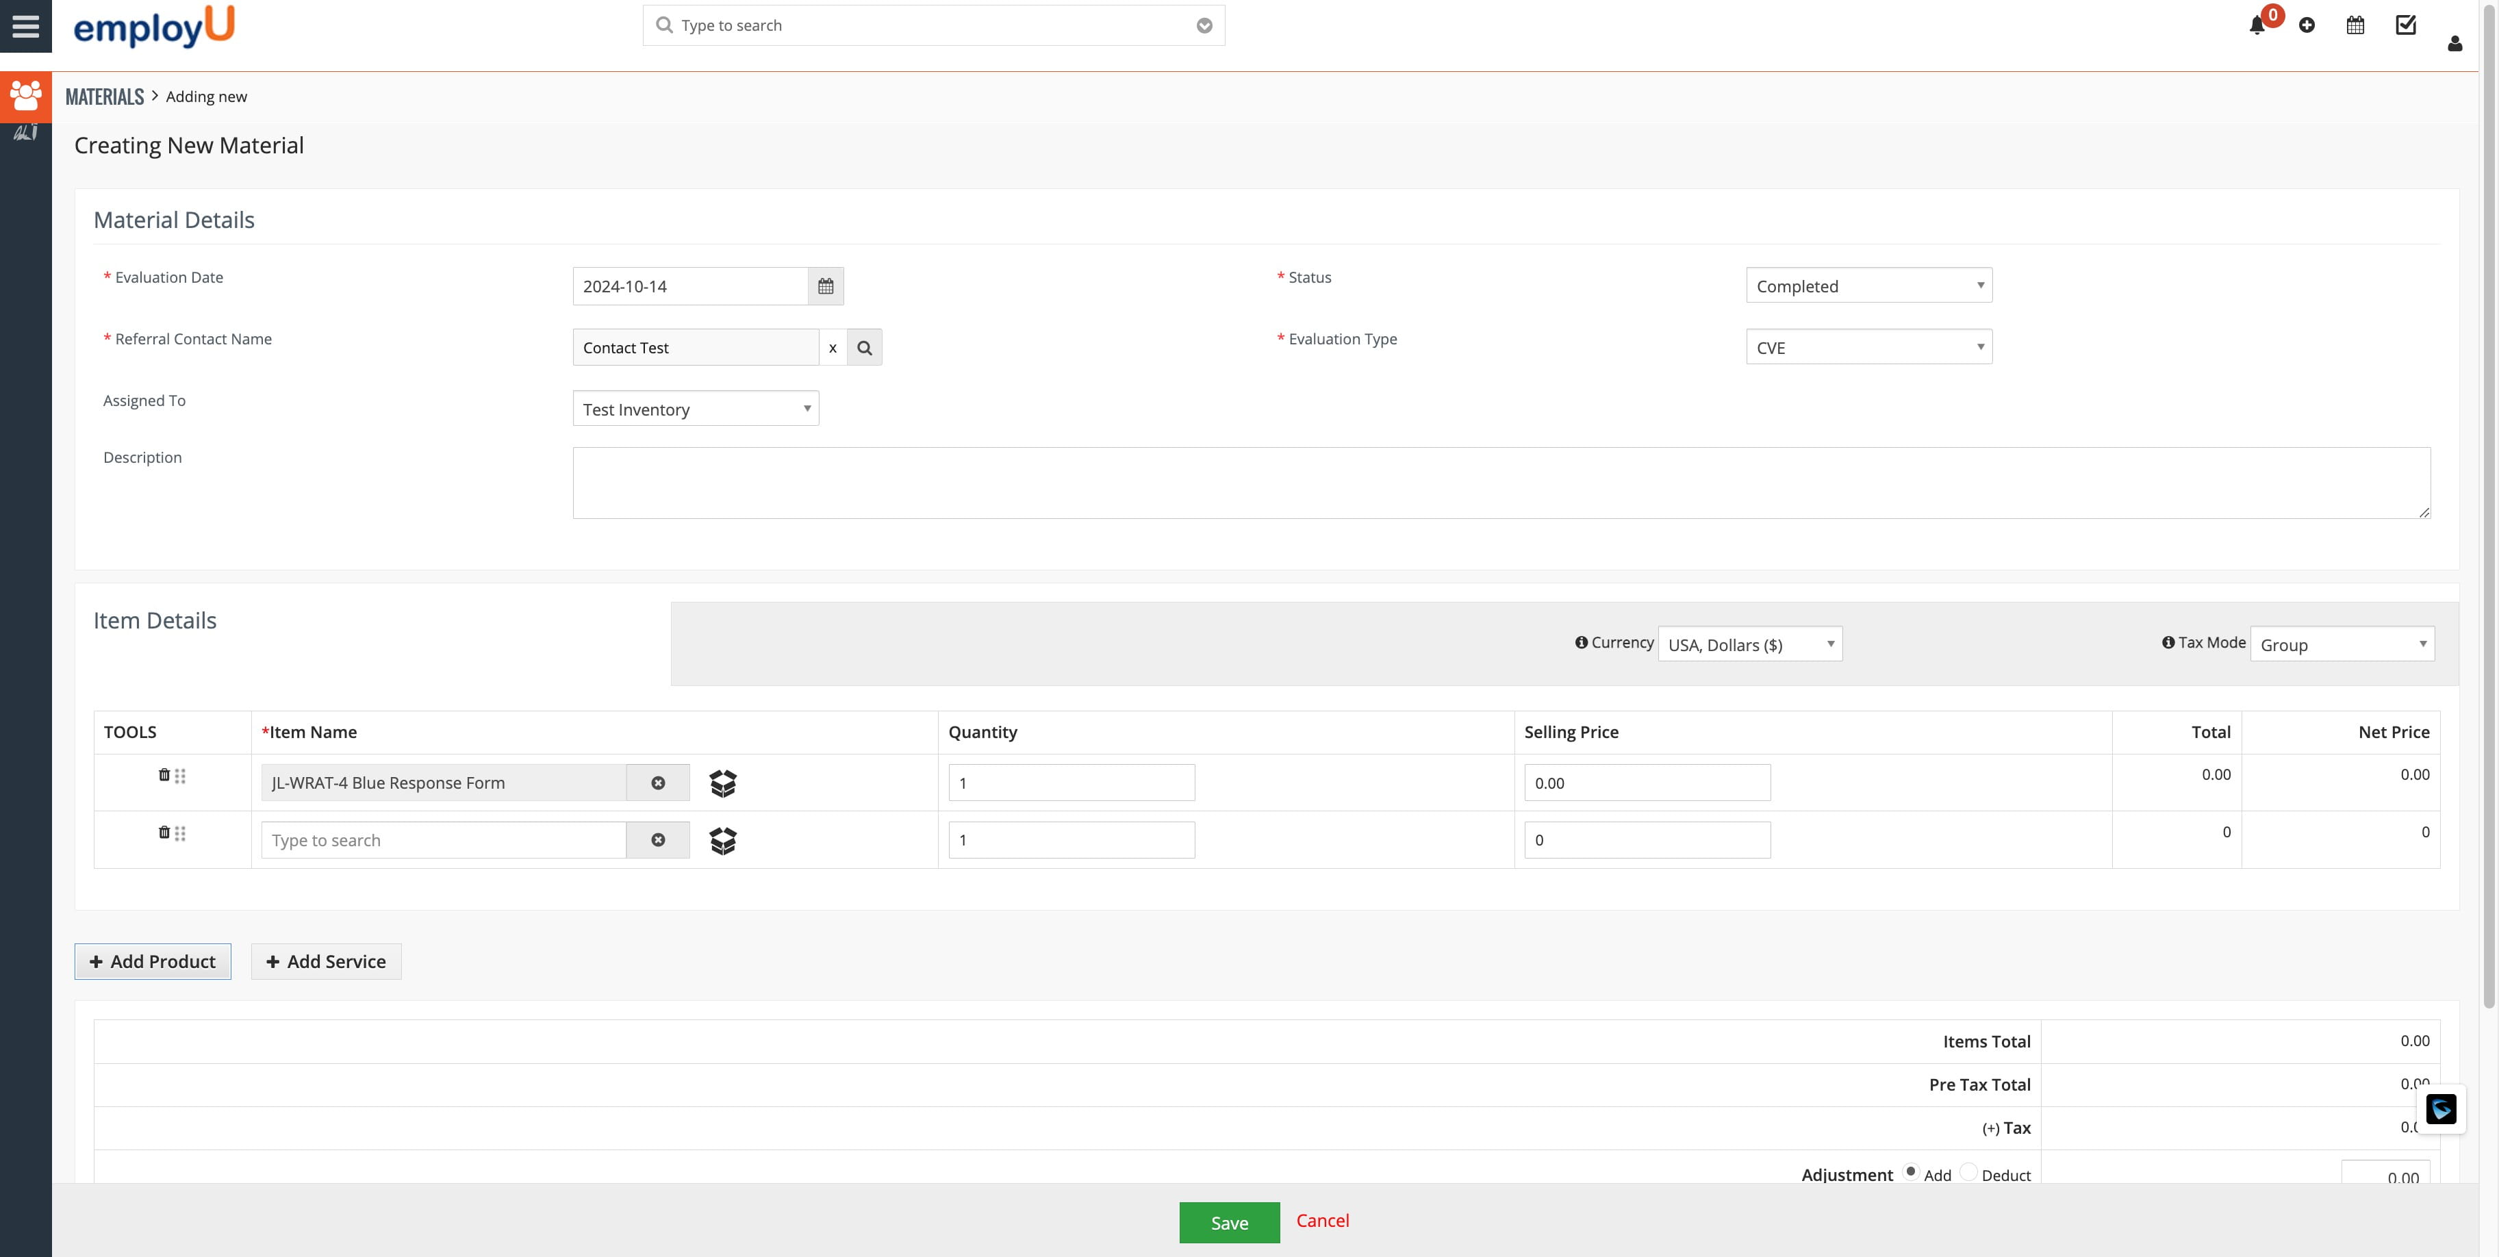The height and width of the screenshot is (1257, 2499).
Task: Expand the Status dropdown showing Completed
Action: tap(1868, 285)
